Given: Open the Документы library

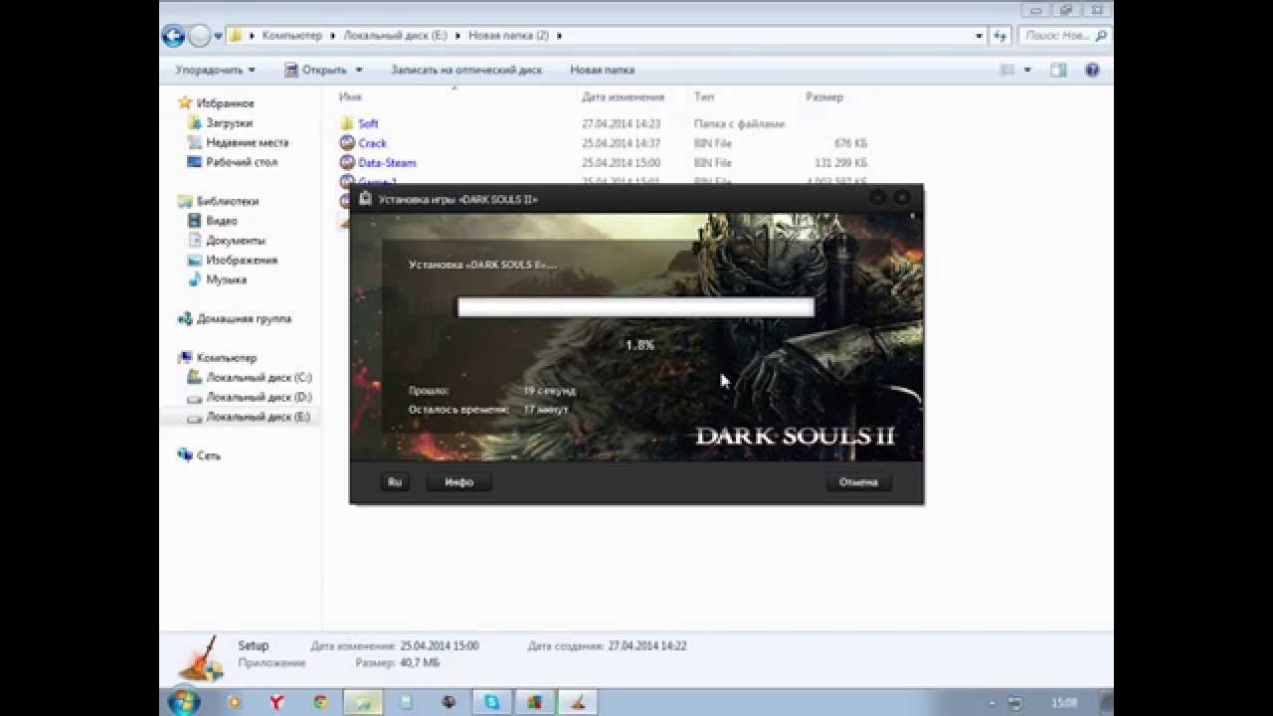Looking at the screenshot, I should click(235, 241).
